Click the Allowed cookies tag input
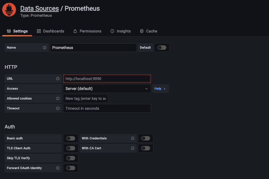 (x=86, y=98)
